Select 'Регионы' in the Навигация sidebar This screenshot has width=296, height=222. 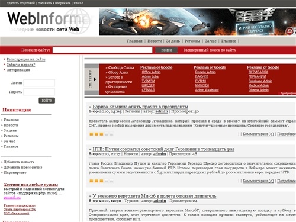11,136
